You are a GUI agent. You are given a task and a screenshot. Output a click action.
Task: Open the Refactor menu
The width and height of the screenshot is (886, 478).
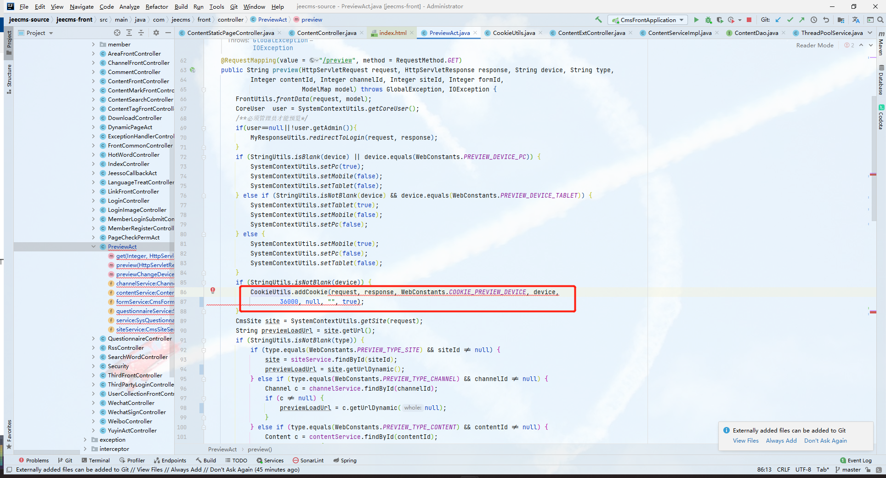(157, 6)
